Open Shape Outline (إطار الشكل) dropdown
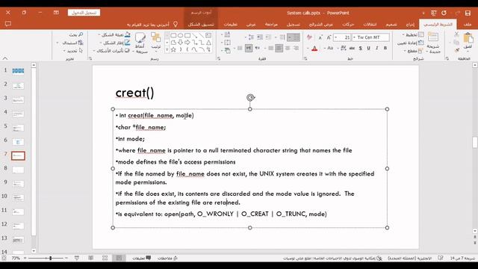 click(115, 43)
